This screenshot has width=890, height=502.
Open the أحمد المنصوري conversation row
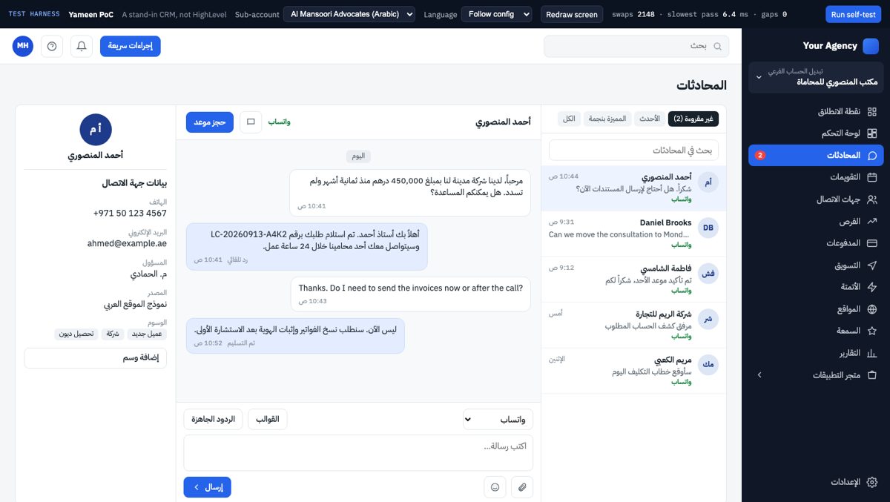tap(634, 188)
